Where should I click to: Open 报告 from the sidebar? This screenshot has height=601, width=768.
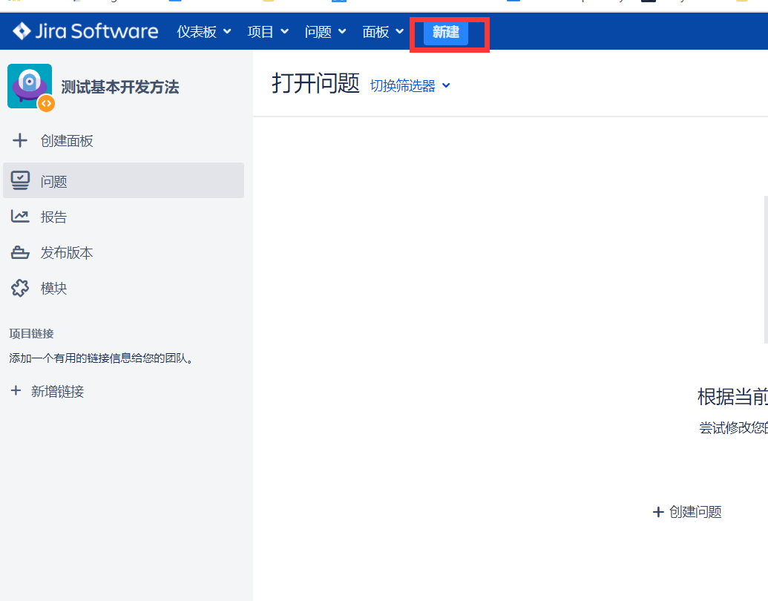(x=54, y=216)
